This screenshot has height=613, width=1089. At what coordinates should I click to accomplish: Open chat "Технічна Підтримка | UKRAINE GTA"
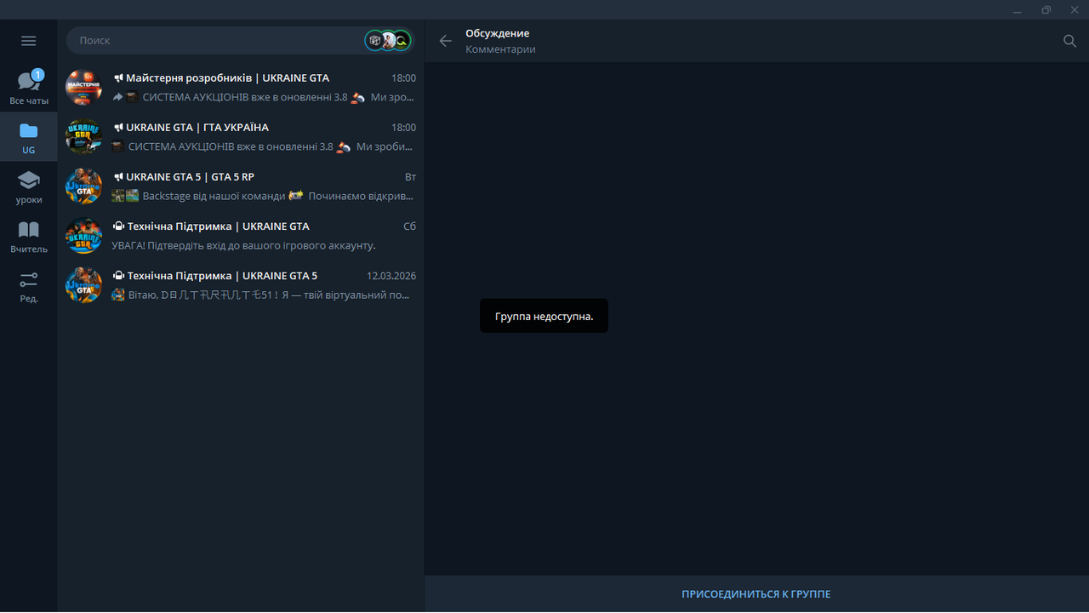pyautogui.click(x=241, y=236)
